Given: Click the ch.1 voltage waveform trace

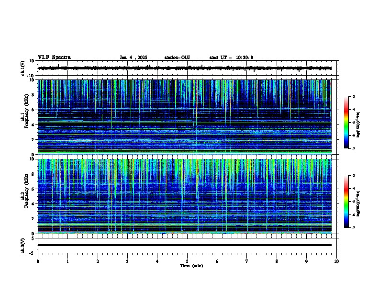Looking at the screenshot, I should [185, 68].
